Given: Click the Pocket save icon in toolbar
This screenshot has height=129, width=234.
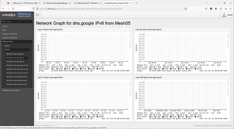Looking at the screenshot, I should 206,9.
